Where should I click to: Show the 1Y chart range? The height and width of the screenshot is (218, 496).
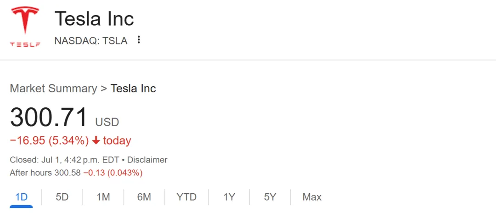[x=229, y=197]
